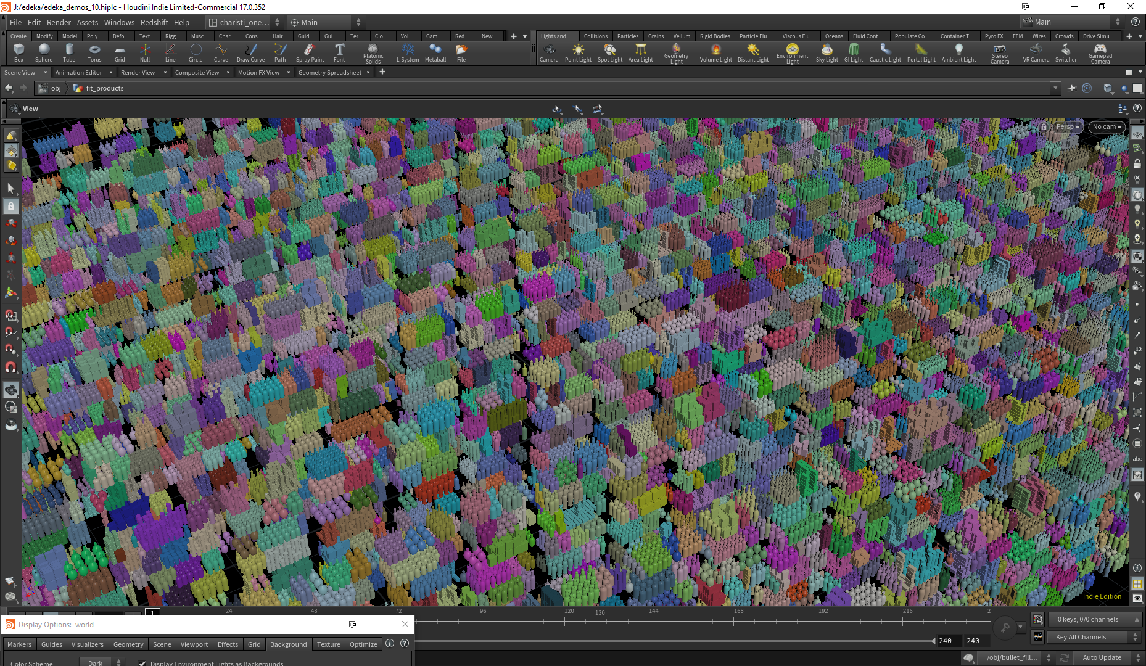Choose the Spray Paint tool

click(x=310, y=52)
